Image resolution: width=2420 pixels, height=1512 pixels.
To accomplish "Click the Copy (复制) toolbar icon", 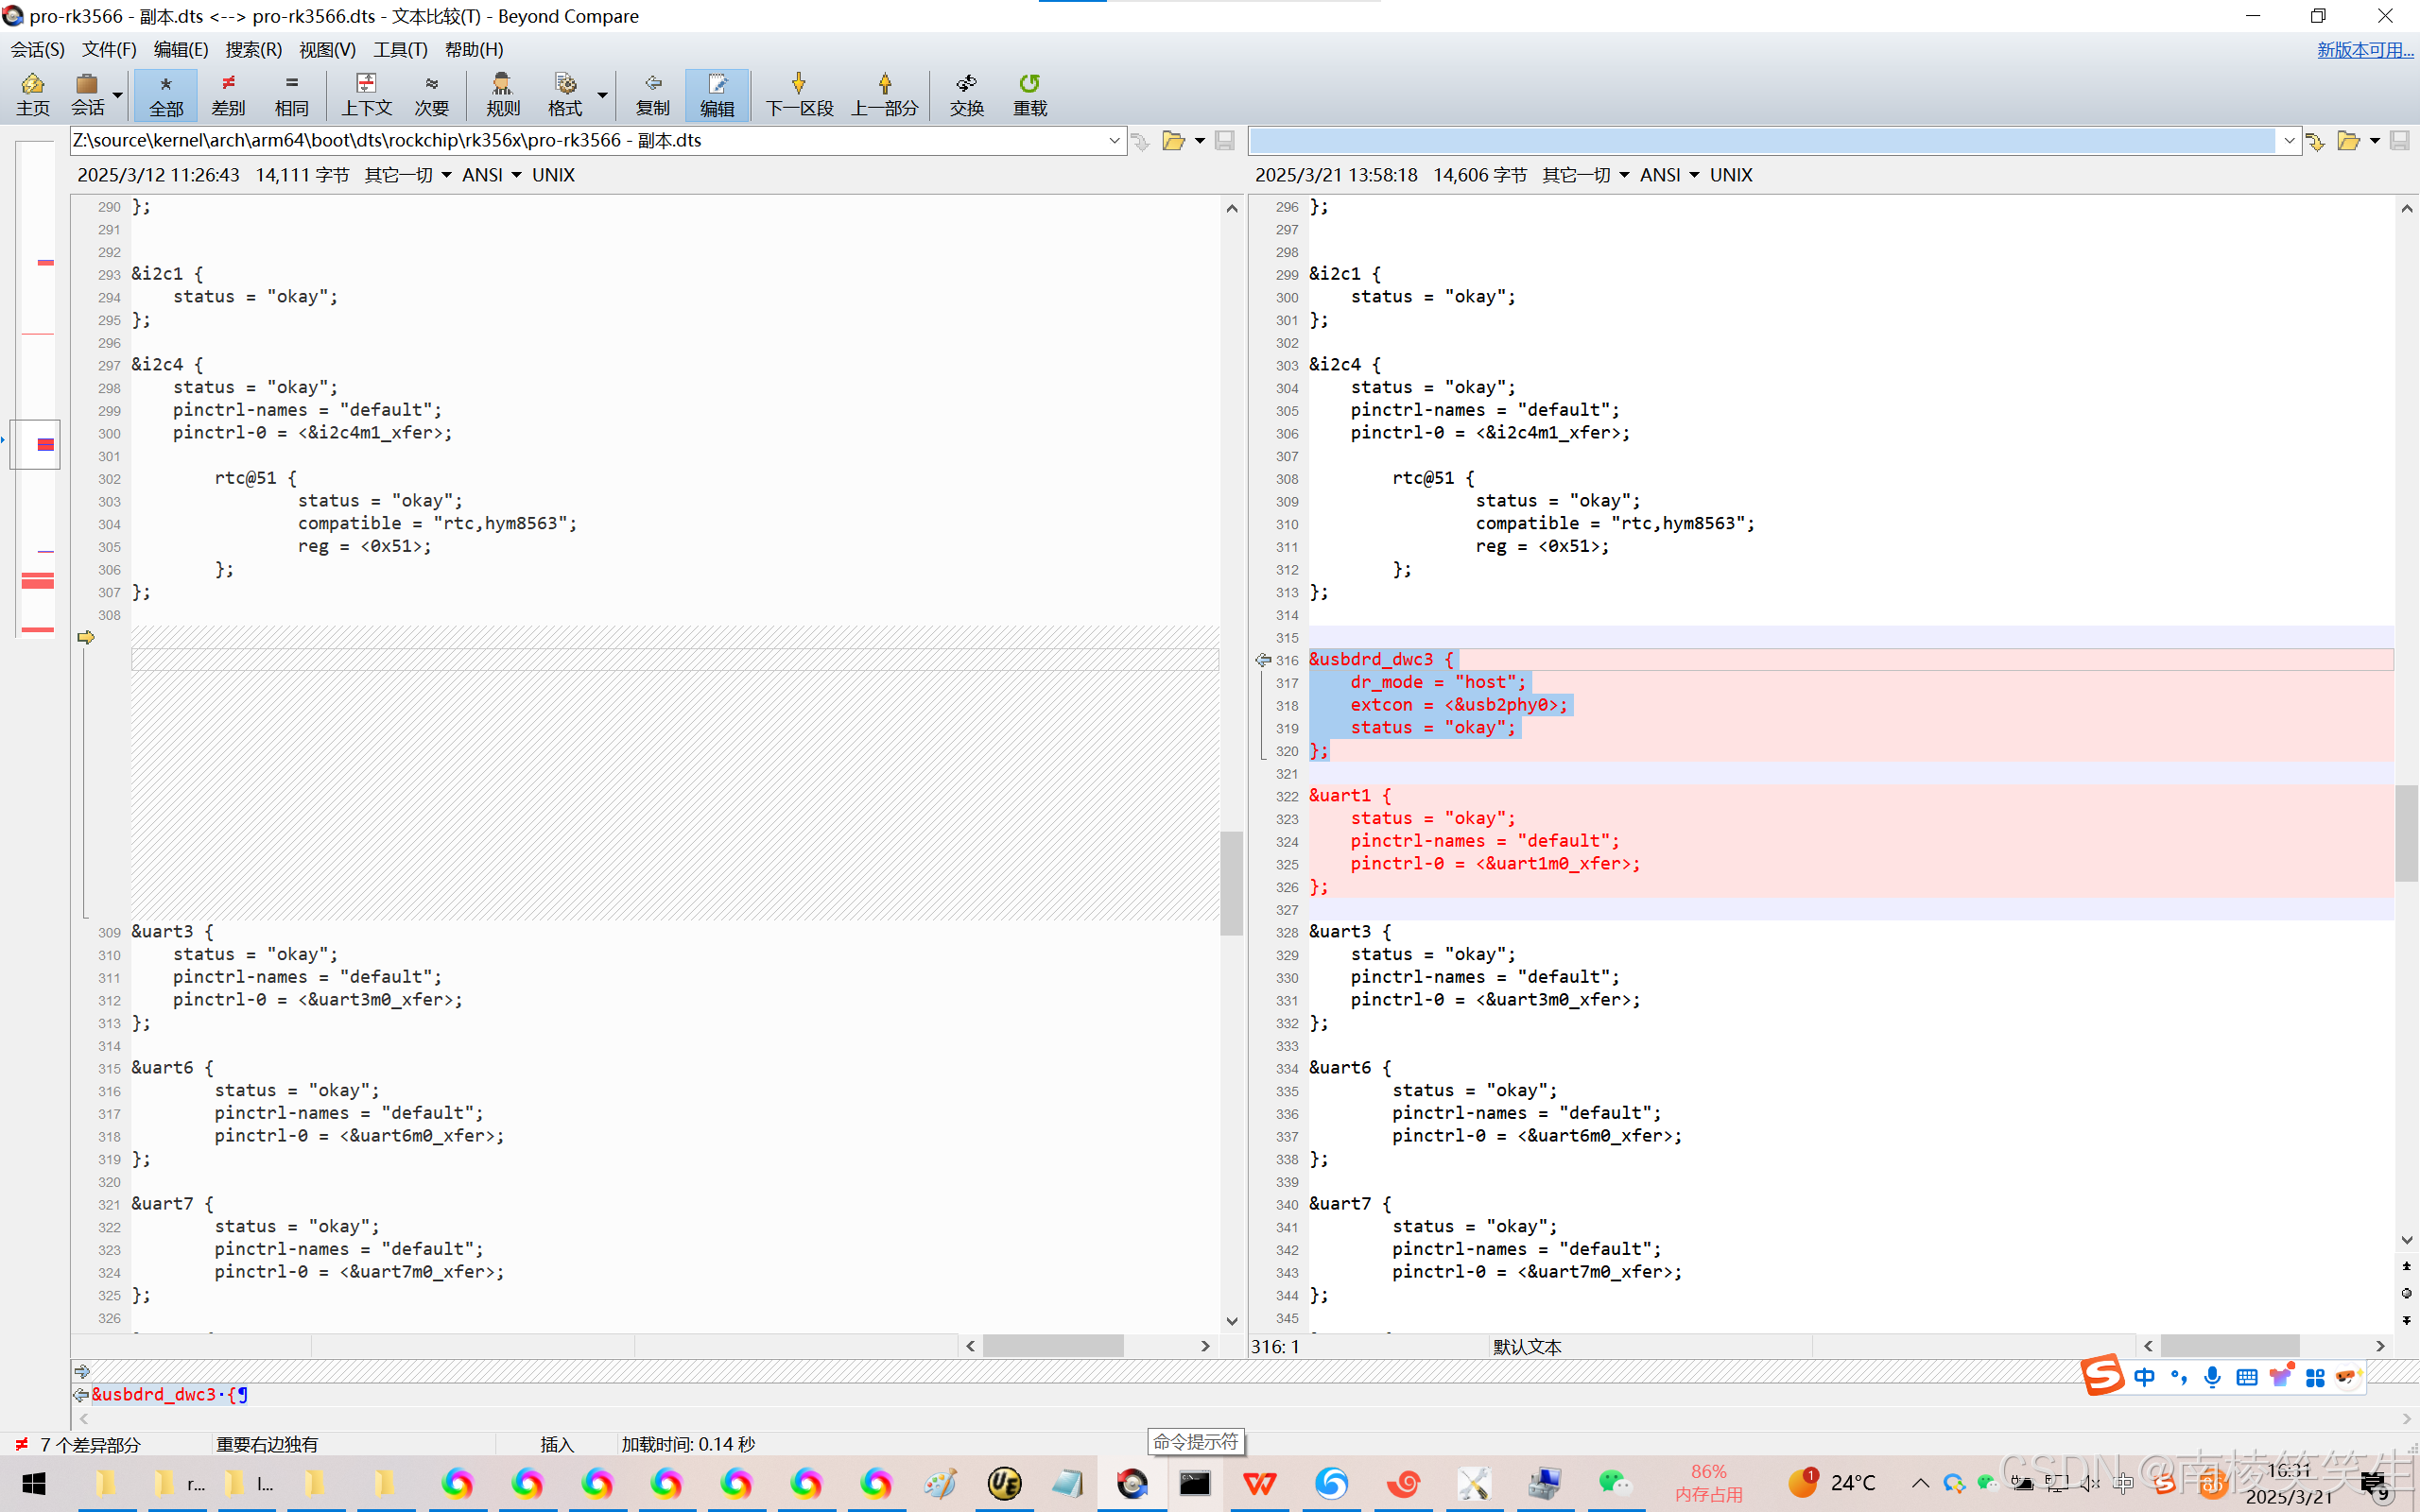I will click(x=652, y=94).
